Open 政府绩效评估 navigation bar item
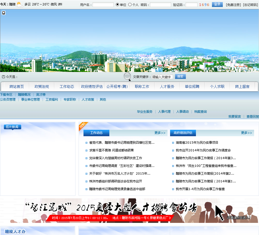259x235 pixels. point(92,86)
